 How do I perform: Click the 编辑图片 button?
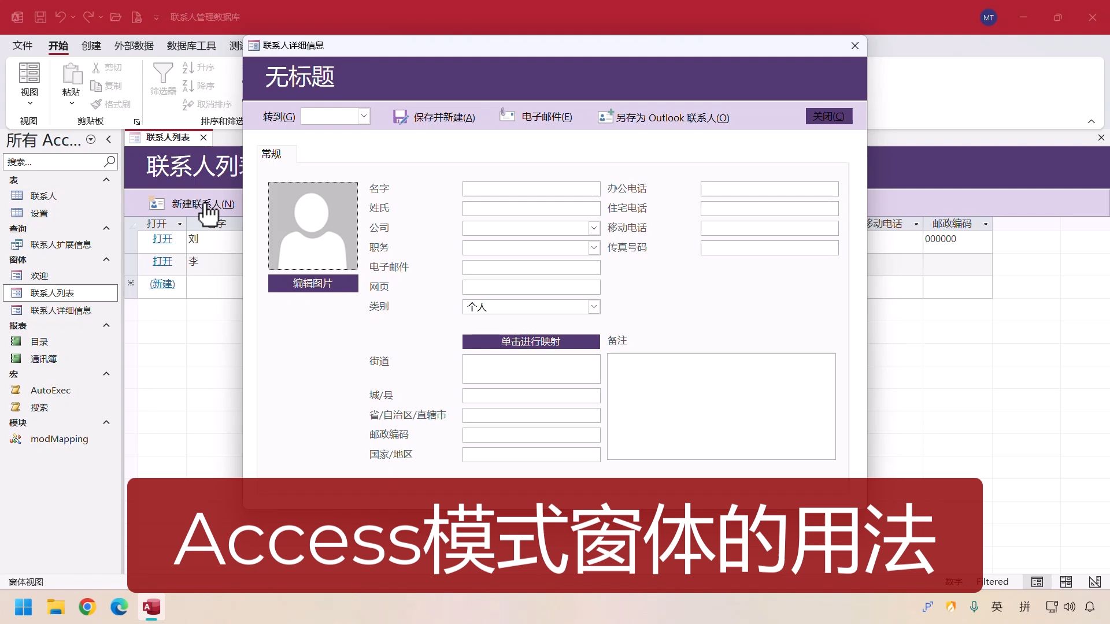(313, 283)
